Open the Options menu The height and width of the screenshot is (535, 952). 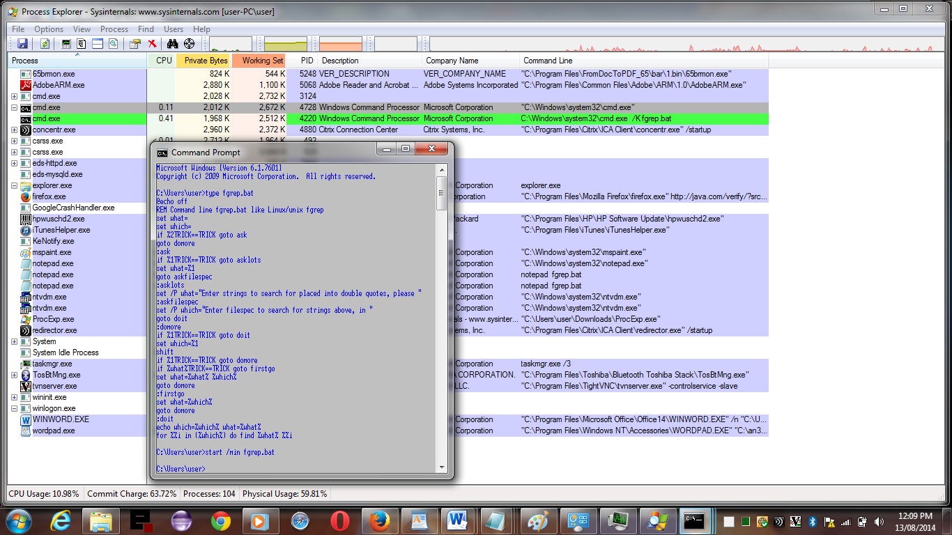pos(49,29)
